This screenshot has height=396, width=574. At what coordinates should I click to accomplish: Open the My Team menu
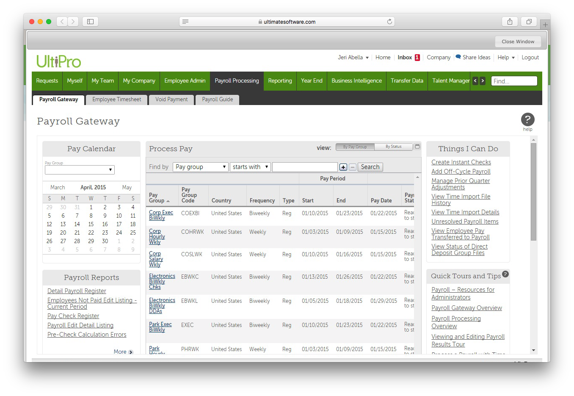102,81
